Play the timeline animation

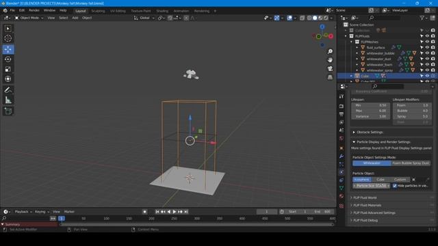tap(175, 212)
